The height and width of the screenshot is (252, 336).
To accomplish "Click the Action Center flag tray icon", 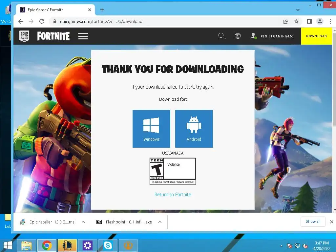I will tap(289, 246).
